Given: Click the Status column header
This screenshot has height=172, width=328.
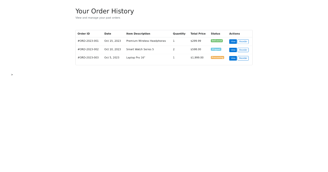Looking at the screenshot, I should pos(215,34).
